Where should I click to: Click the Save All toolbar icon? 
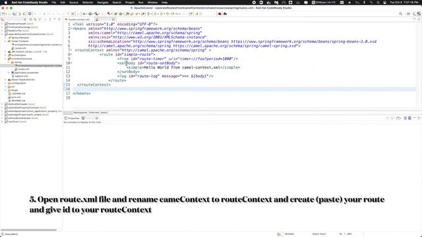click(15, 14)
